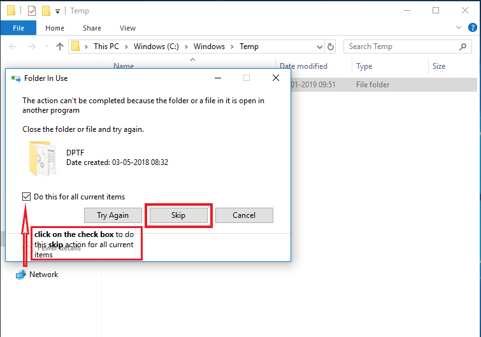
Task: Click the Properties quick access icon
Action: [32, 11]
